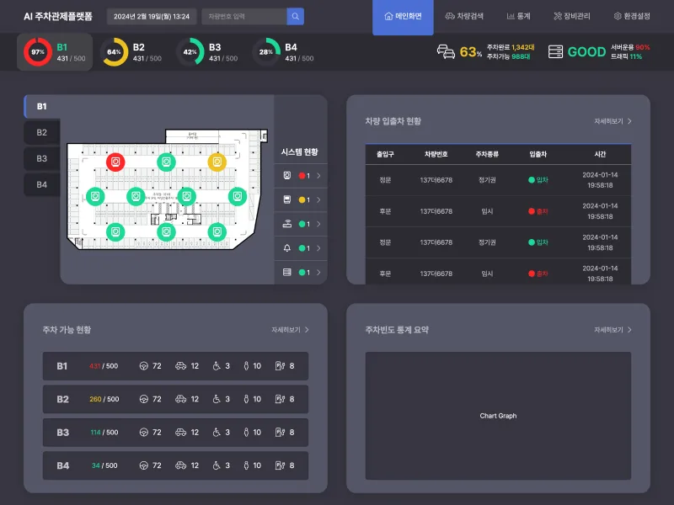Select the yellow camera marker on map
The image size is (674, 505).
(x=217, y=162)
